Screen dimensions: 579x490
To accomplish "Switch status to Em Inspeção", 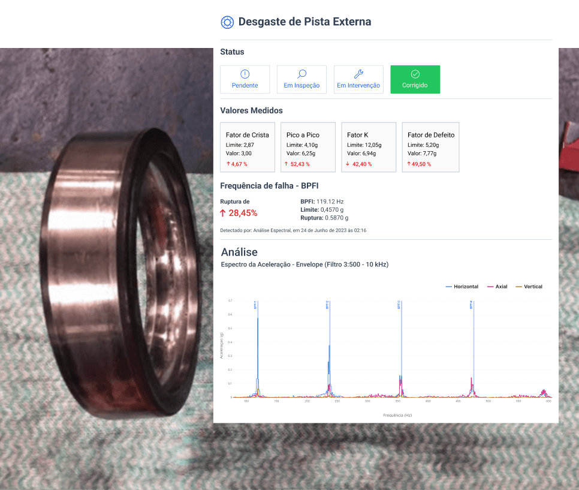I will coord(301,79).
